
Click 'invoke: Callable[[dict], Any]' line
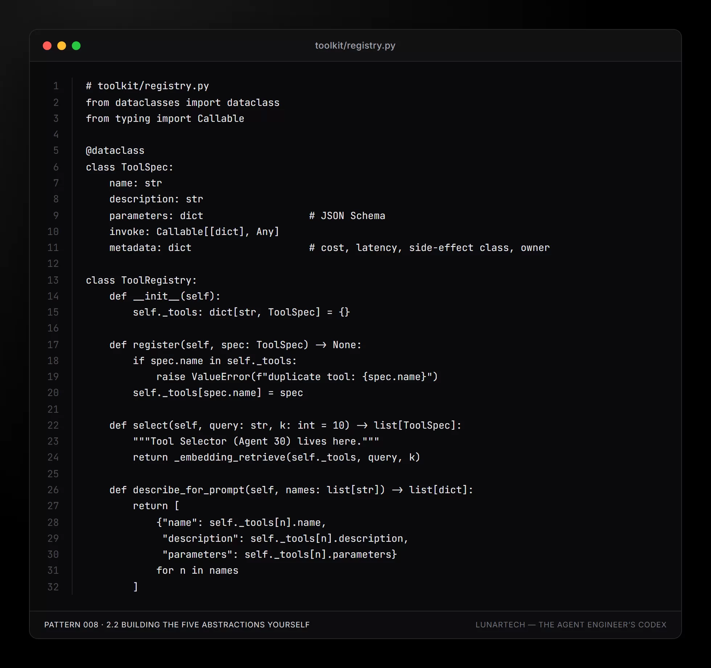(x=194, y=232)
